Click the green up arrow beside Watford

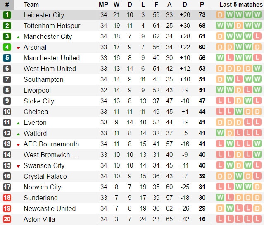pos(18,134)
